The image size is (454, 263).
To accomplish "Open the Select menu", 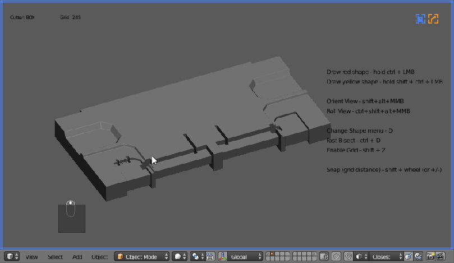I will click(55, 257).
